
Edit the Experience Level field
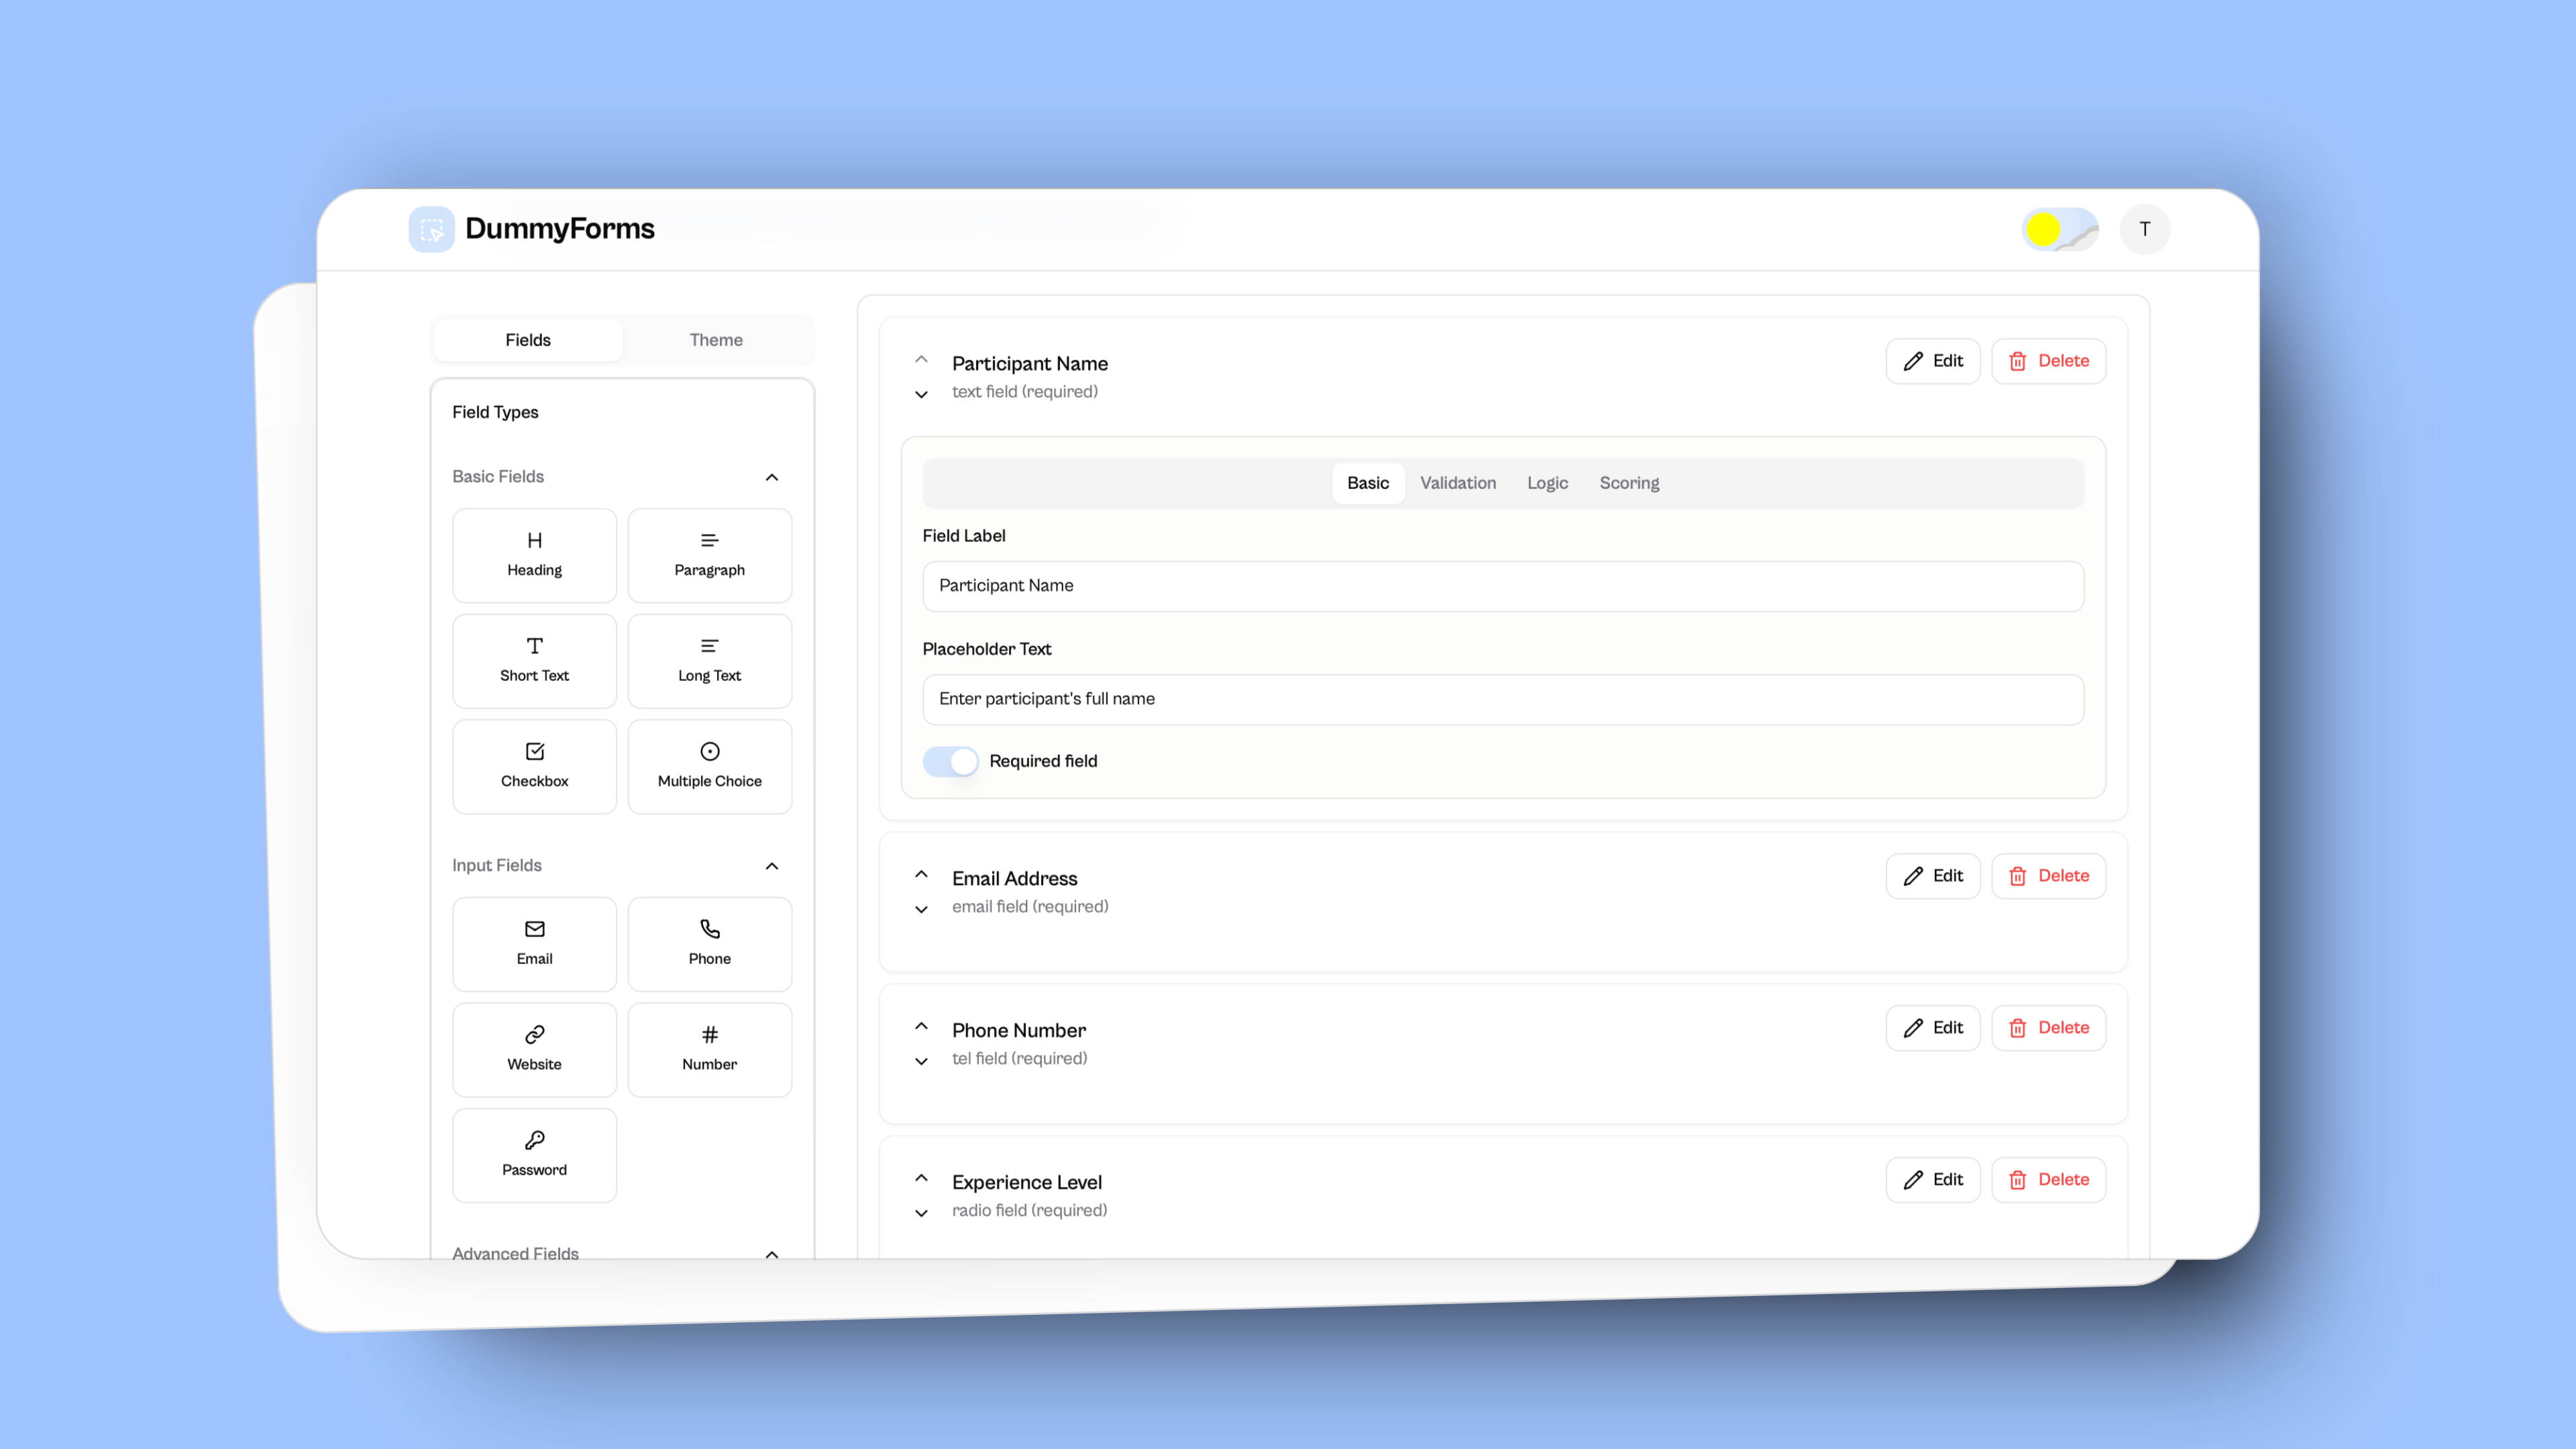[1932, 1180]
